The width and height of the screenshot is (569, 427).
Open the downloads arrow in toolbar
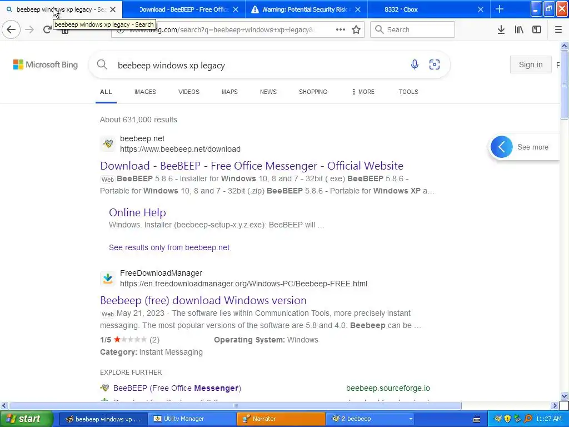coord(501,29)
